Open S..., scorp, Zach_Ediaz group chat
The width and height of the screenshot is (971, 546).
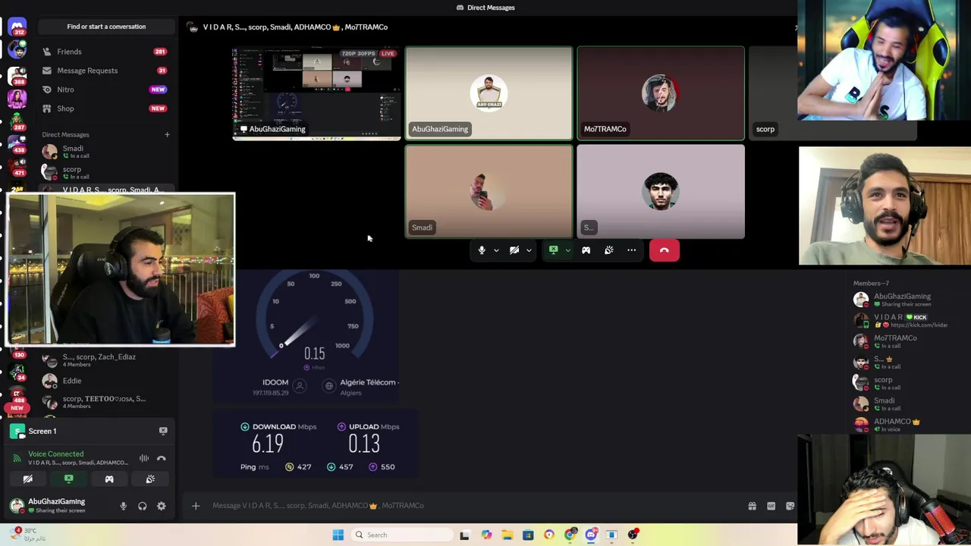[x=105, y=360]
